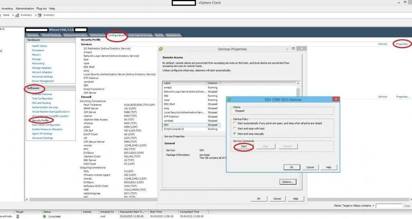Click OK in the Services Properties dialog

(259, 199)
